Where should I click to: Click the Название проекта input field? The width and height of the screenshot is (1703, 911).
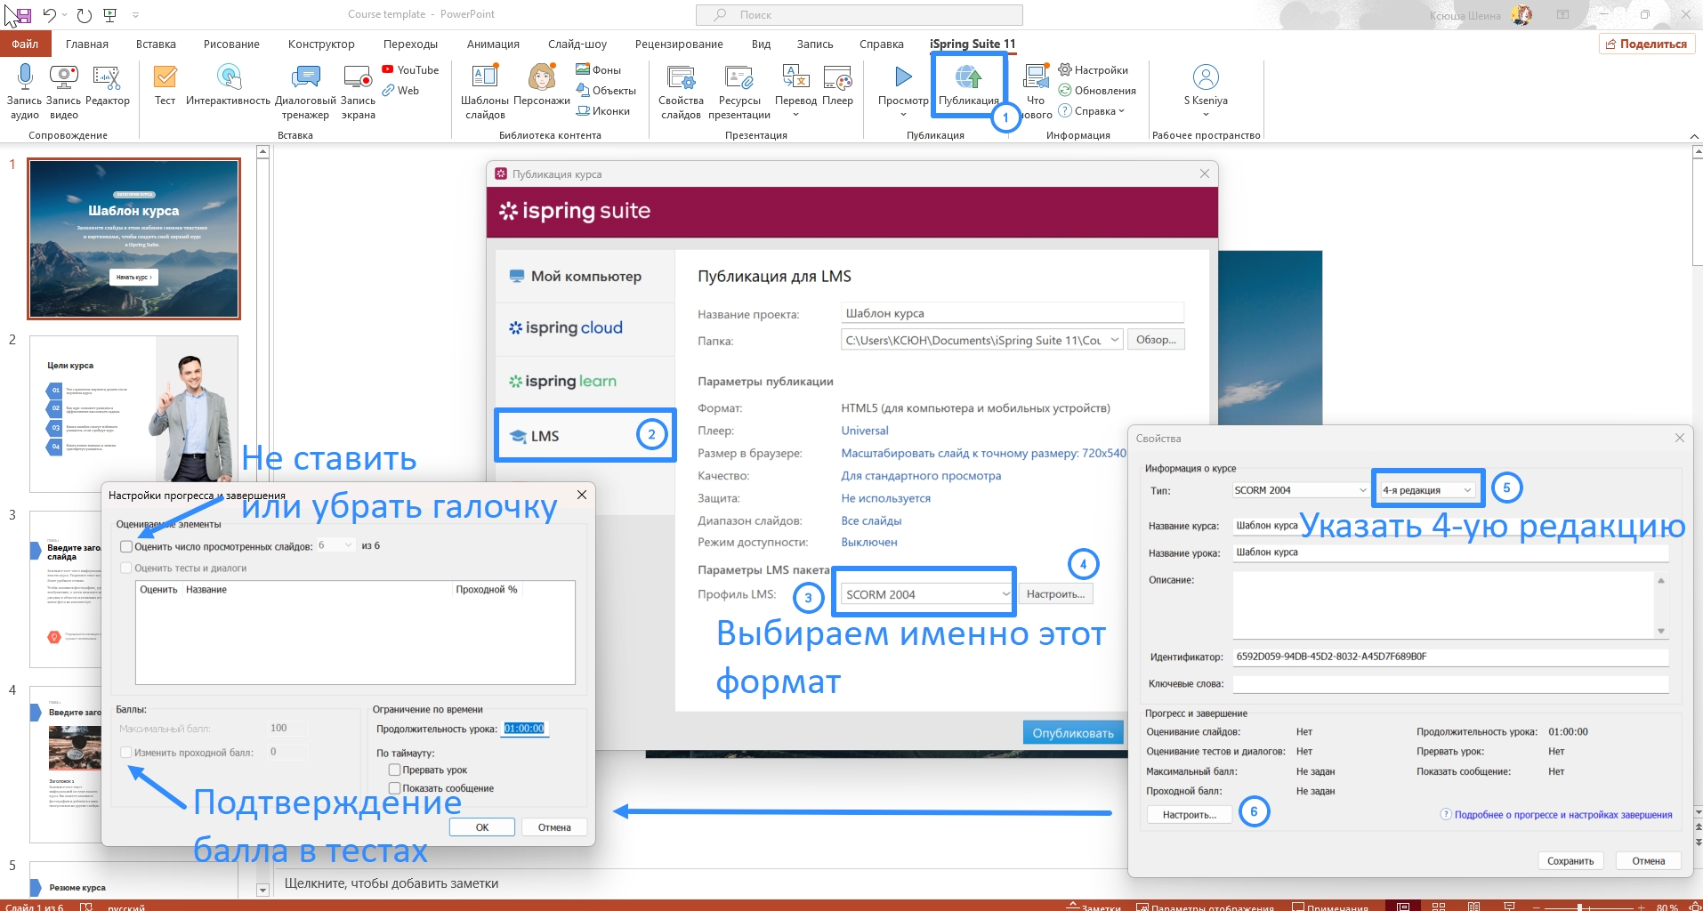click(1013, 313)
